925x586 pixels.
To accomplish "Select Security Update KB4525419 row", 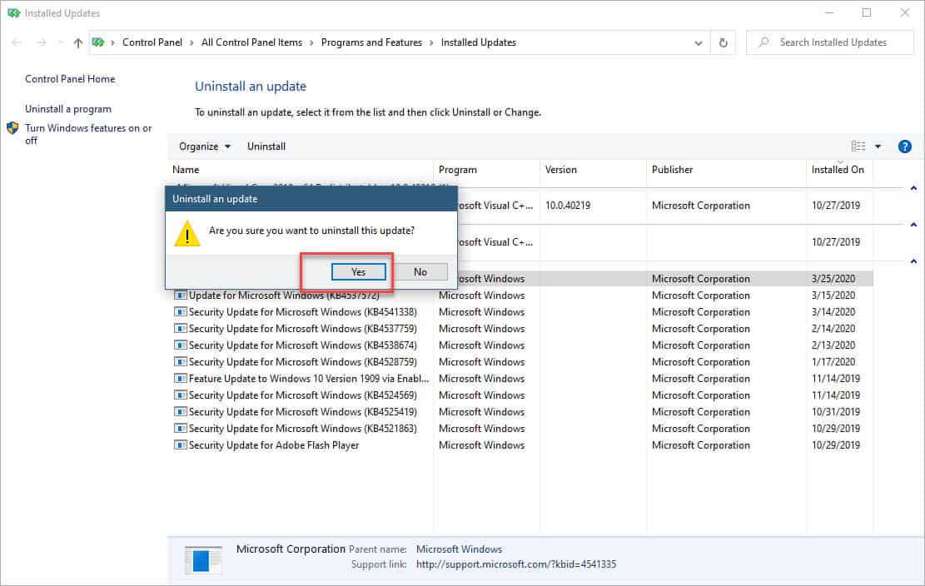I will coord(523,411).
